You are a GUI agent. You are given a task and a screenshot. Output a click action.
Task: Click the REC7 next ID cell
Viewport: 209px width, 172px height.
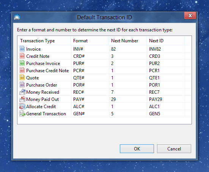coord(166,92)
